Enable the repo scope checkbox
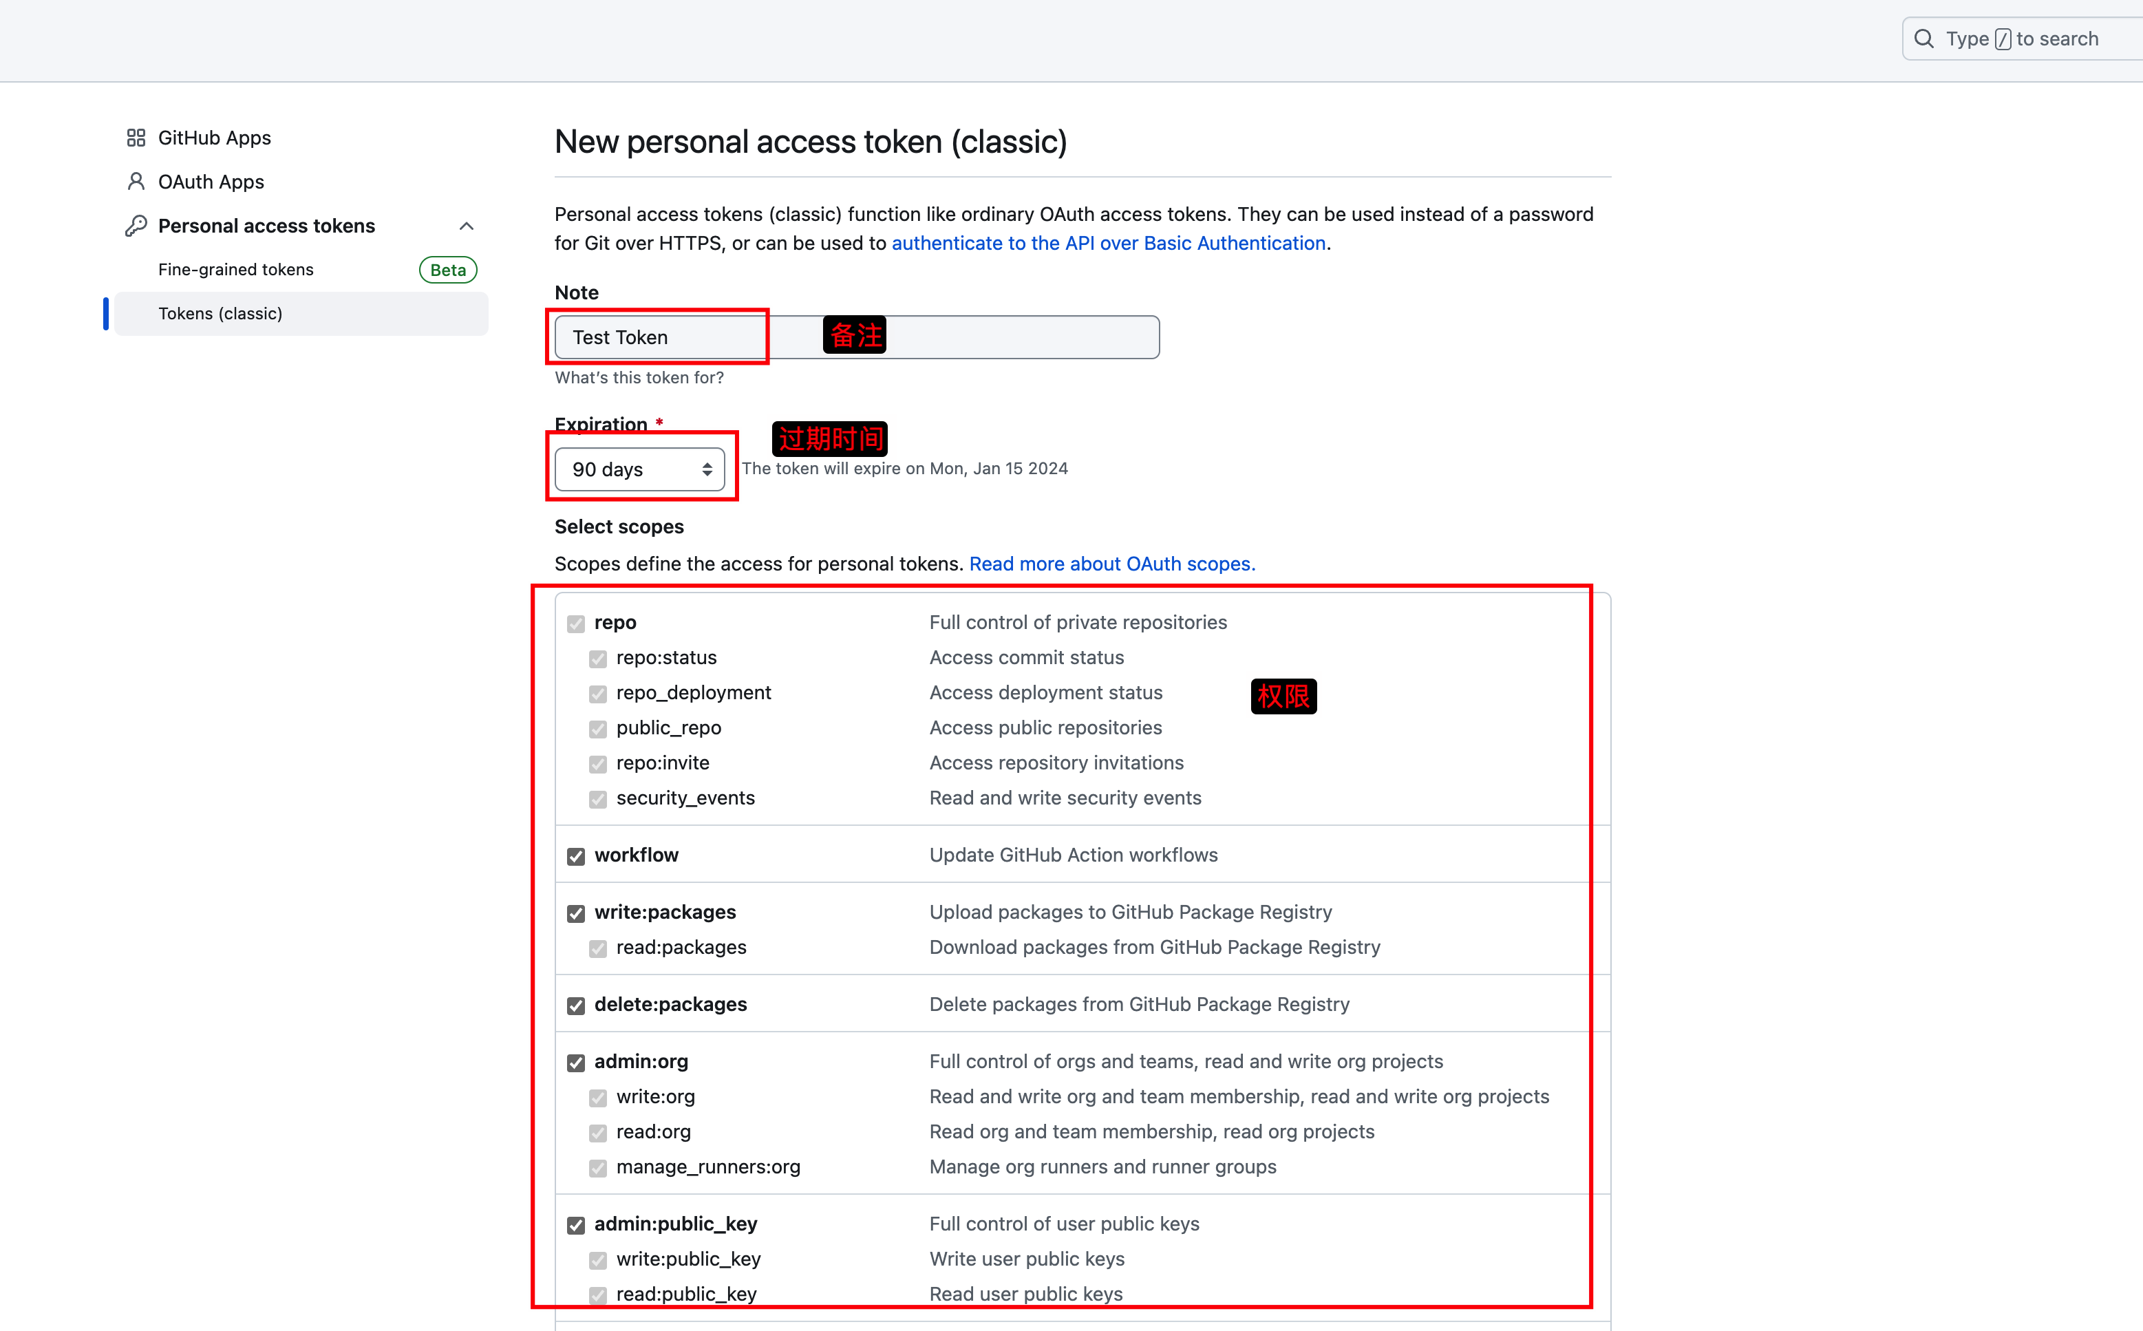This screenshot has height=1331, width=2143. coord(575,624)
